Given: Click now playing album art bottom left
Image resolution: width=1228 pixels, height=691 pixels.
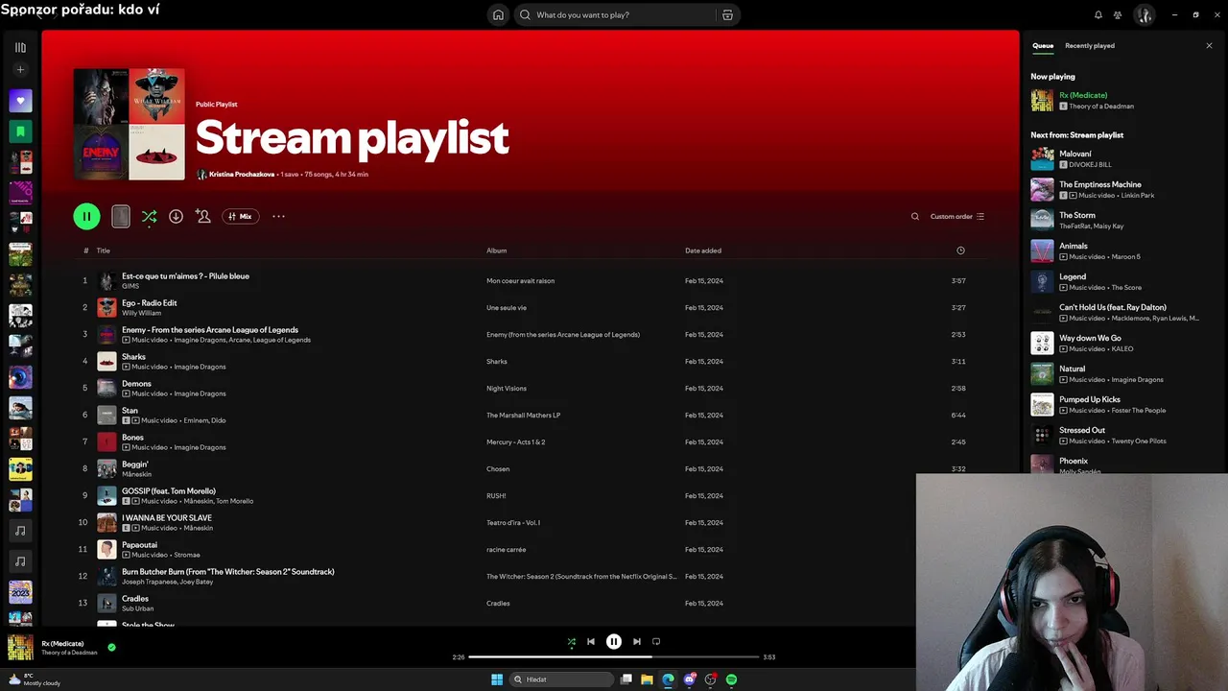Looking at the screenshot, I should tap(20, 647).
